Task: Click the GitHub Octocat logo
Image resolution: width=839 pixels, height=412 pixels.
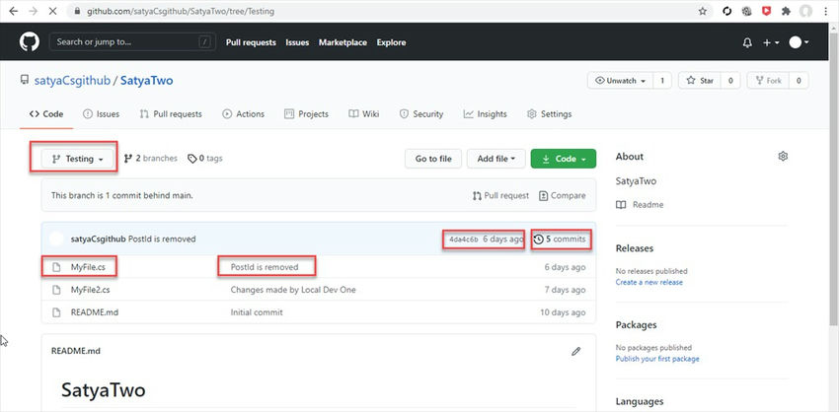Action: click(30, 41)
